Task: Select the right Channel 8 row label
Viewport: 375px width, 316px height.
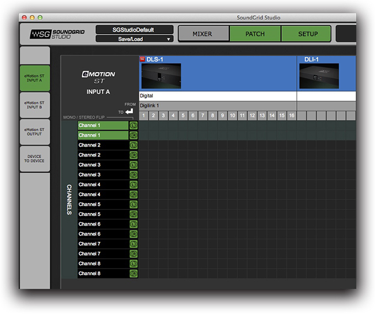Action: pos(103,274)
